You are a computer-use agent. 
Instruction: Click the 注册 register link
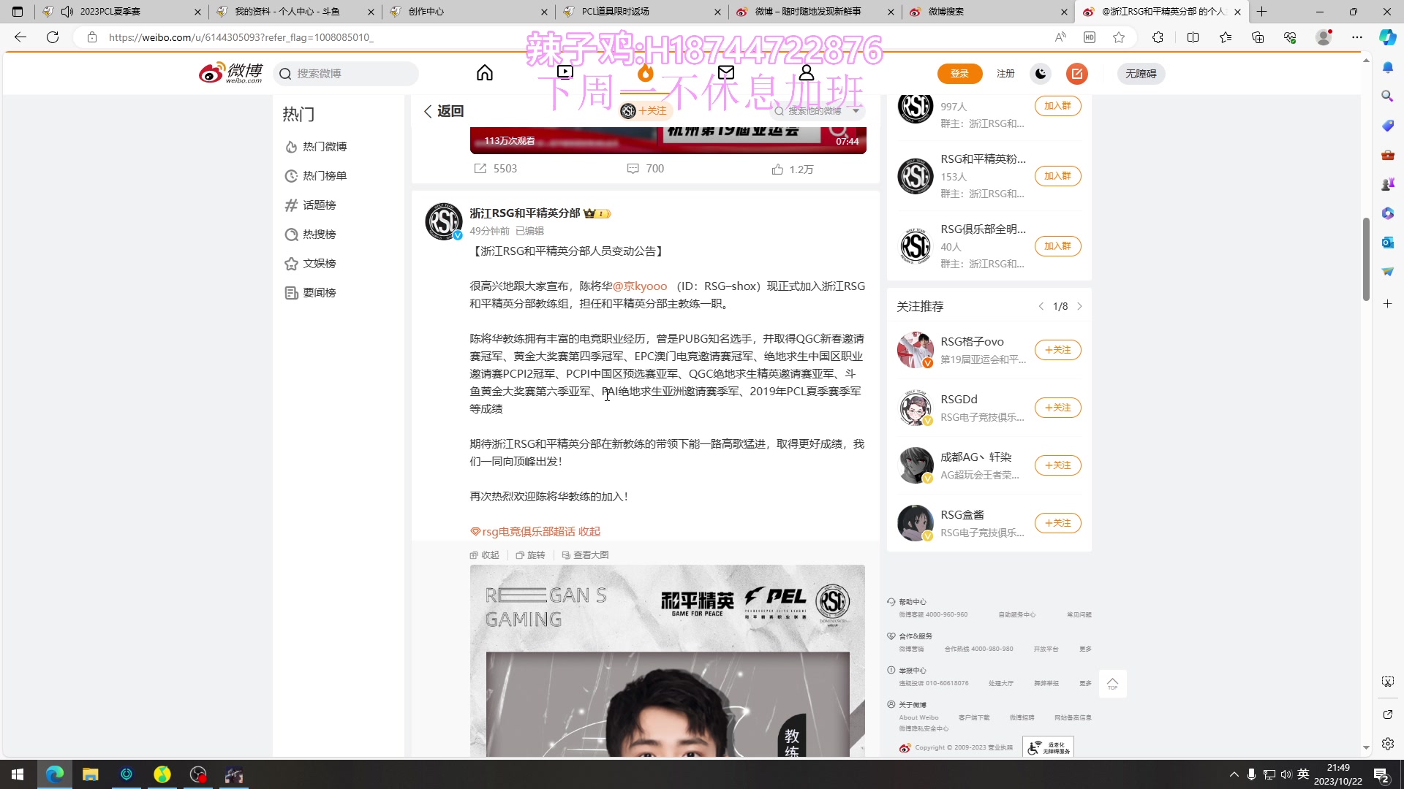click(1005, 73)
